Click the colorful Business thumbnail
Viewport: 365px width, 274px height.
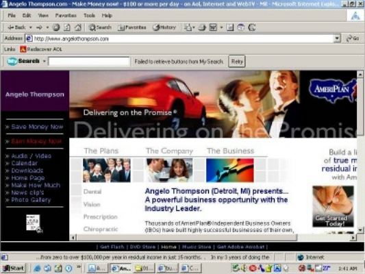(230, 170)
